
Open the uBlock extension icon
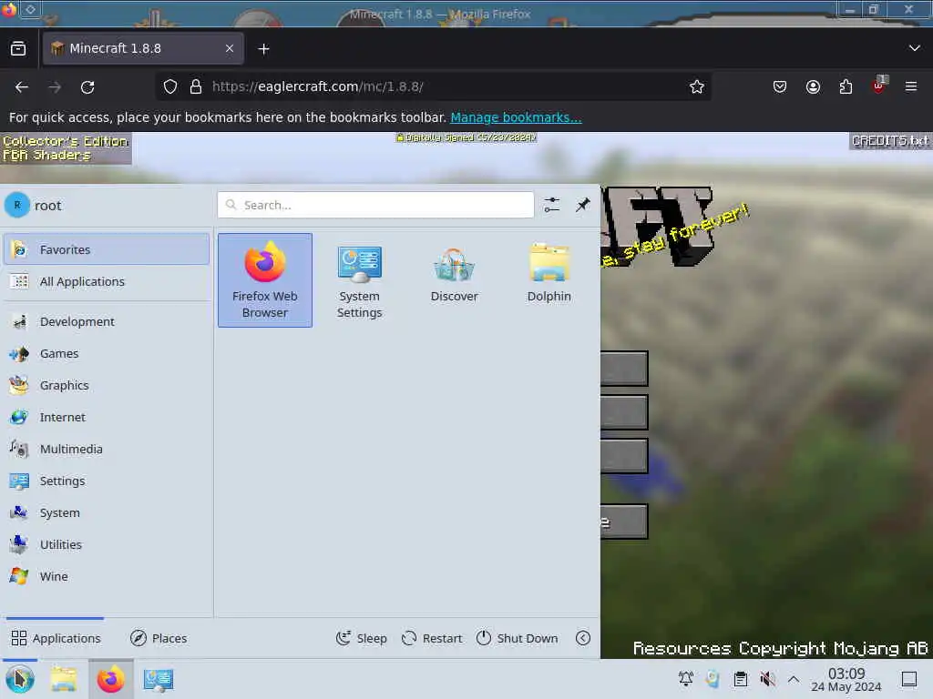(879, 86)
